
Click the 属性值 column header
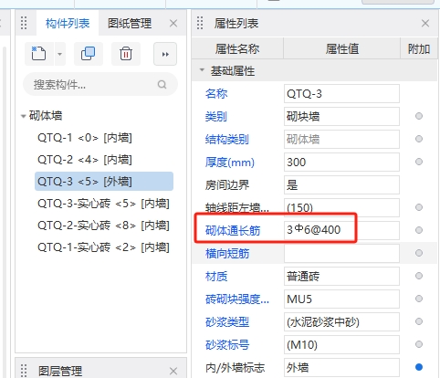coord(342,48)
